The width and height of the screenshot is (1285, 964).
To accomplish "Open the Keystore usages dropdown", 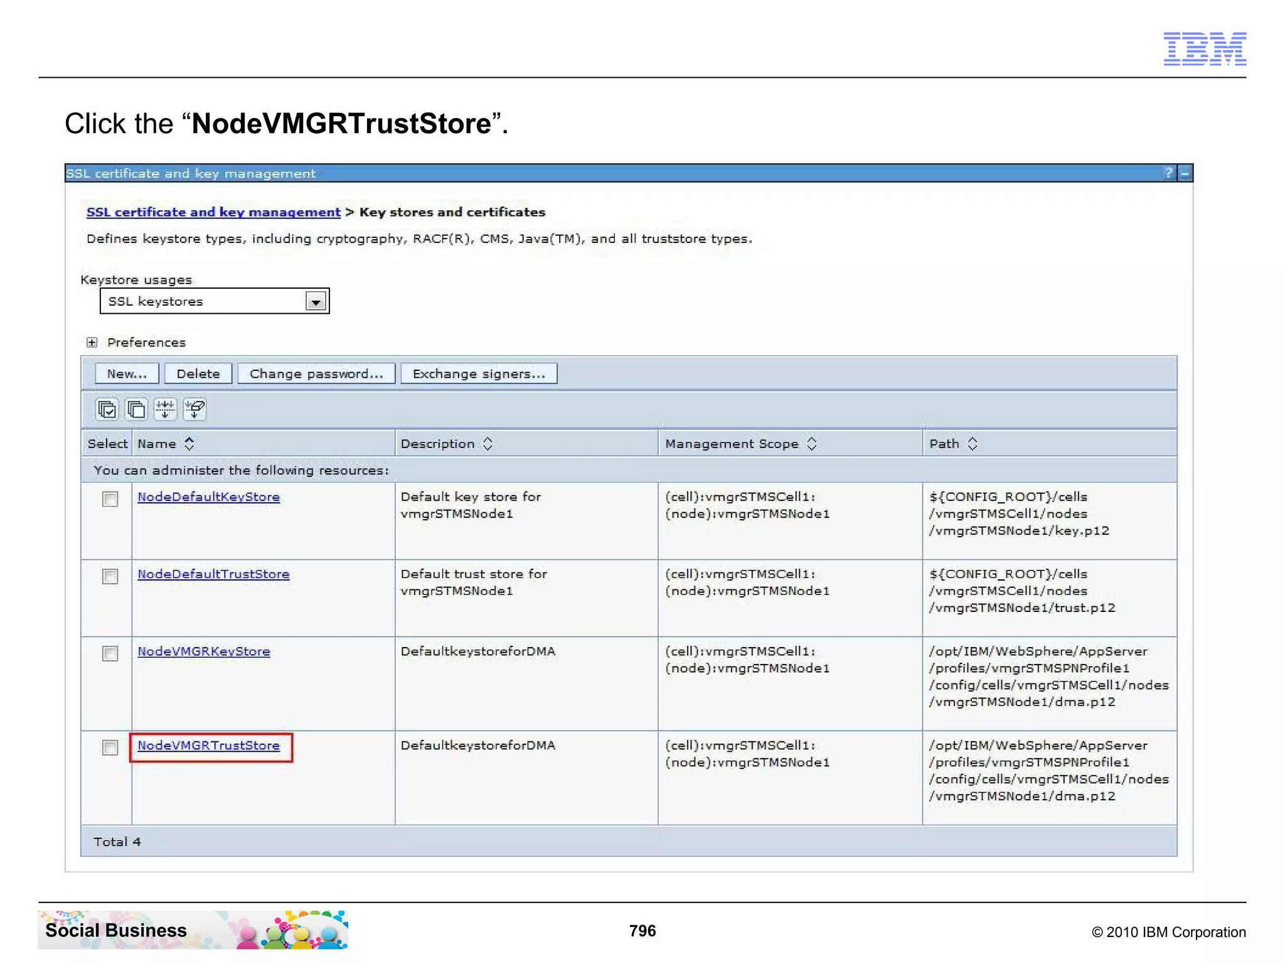I will tap(215, 301).
